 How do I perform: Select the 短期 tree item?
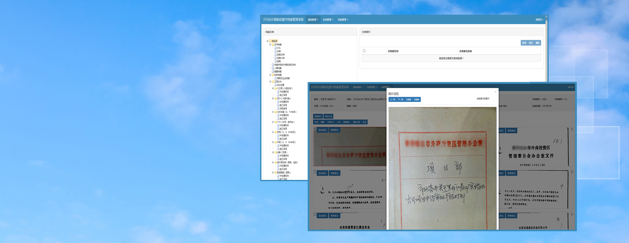[x=277, y=61]
